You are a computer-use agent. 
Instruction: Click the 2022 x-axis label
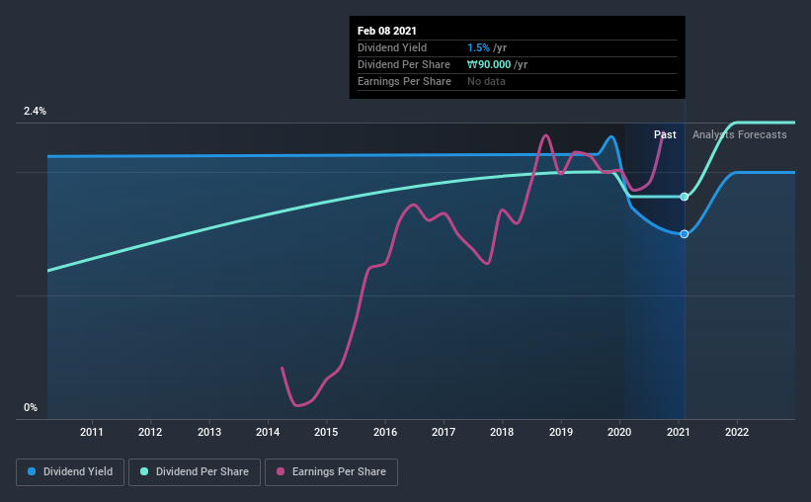coord(737,432)
